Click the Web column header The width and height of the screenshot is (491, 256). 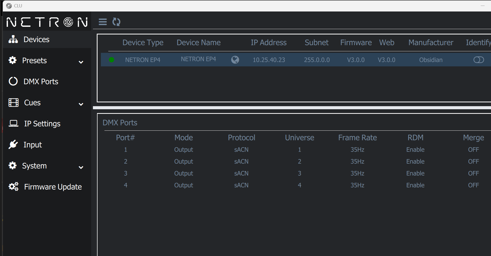[387, 42]
